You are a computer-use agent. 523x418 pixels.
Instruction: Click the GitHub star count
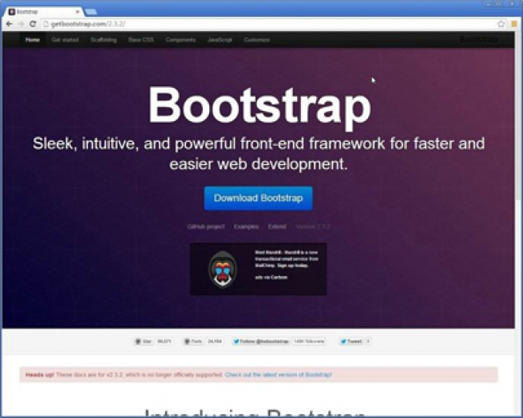coord(164,341)
